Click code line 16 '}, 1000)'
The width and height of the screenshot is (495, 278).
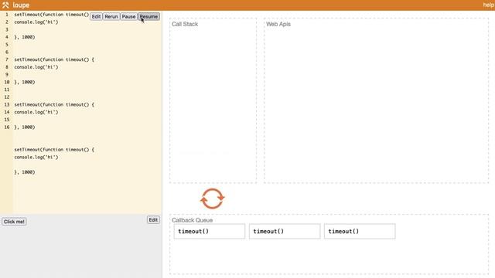click(x=25, y=127)
